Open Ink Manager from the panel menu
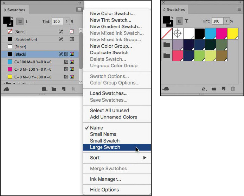 pos(105,179)
